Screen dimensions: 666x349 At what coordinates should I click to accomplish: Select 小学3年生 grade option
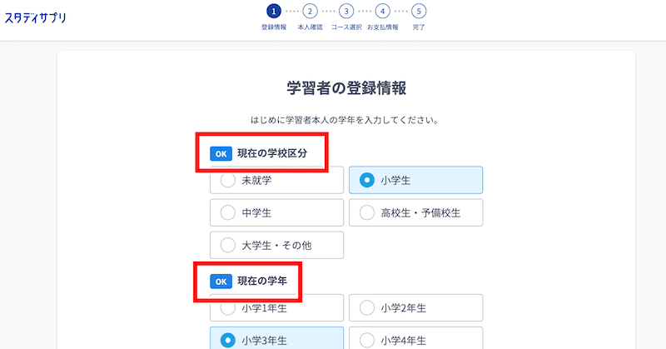276,339
